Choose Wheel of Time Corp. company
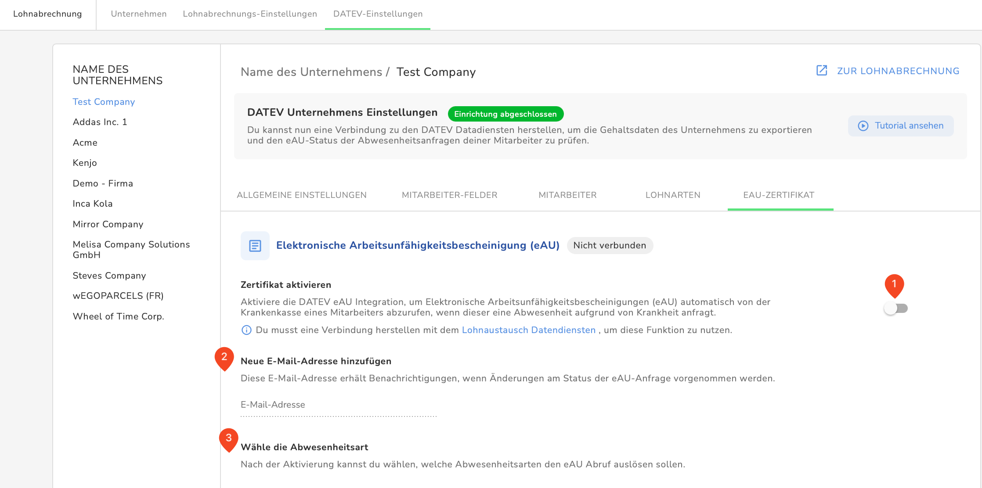The height and width of the screenshot is (488, 982). (118, 316)
